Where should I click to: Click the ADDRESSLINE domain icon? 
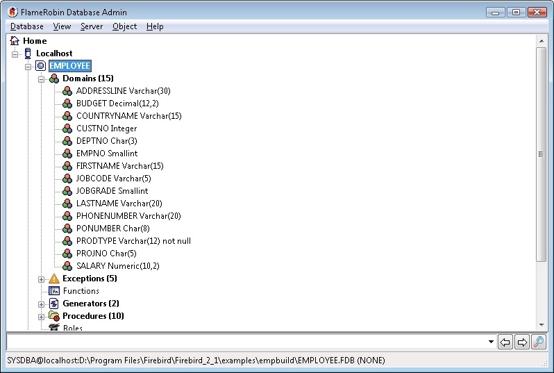pos(67,91)
